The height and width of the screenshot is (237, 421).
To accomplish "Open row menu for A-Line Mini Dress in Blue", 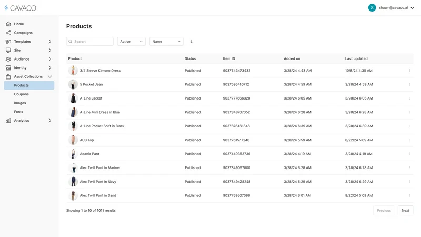I will tap(409, 112).
